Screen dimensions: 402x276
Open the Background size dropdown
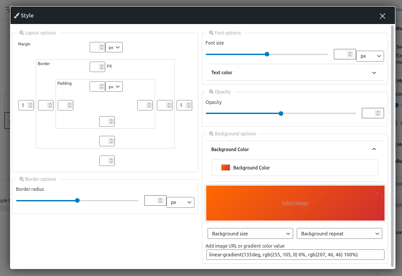point(250,234)
